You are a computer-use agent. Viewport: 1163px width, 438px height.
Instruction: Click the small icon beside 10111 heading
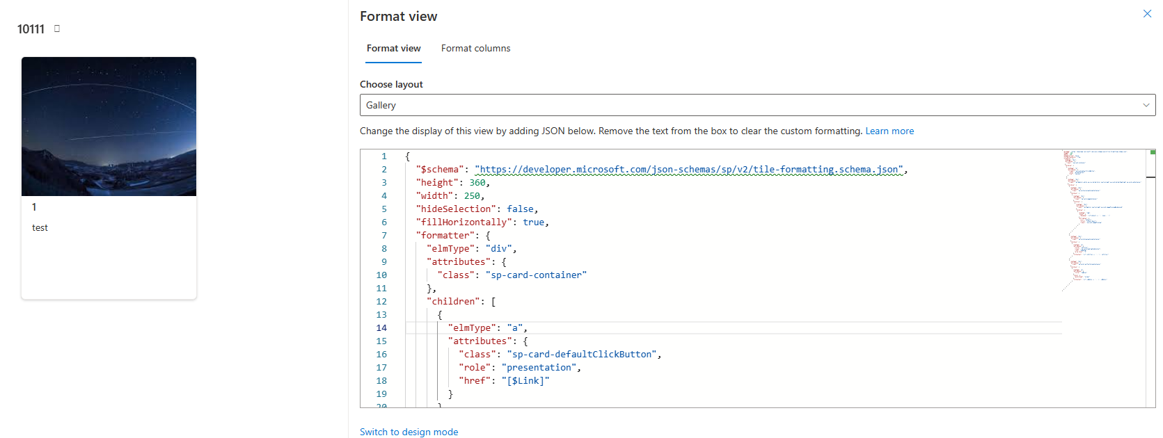tap(57, 29)
